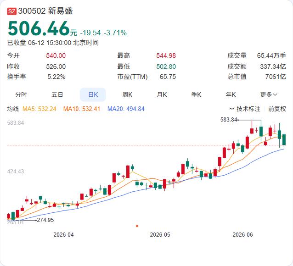This screenshot has height=266, width=293.
Task: Click the red SZ exchange badge icon
Action: pyautogui.click(x=12, y=11)
